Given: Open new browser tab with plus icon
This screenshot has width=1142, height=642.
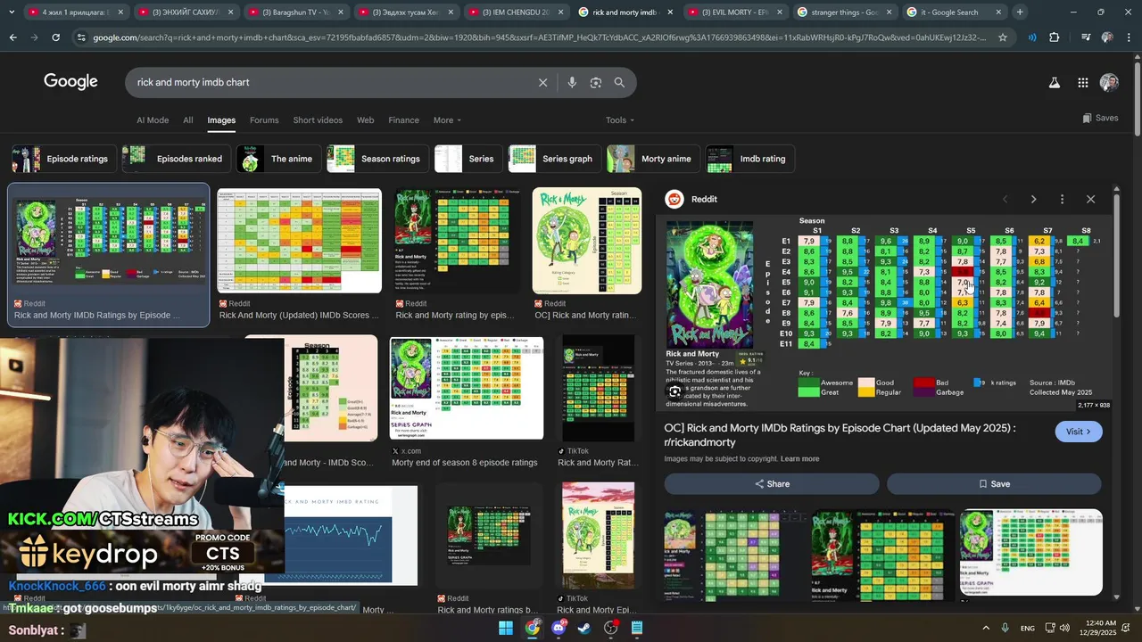Looking at the screenshot, I should coord(1020,12).
